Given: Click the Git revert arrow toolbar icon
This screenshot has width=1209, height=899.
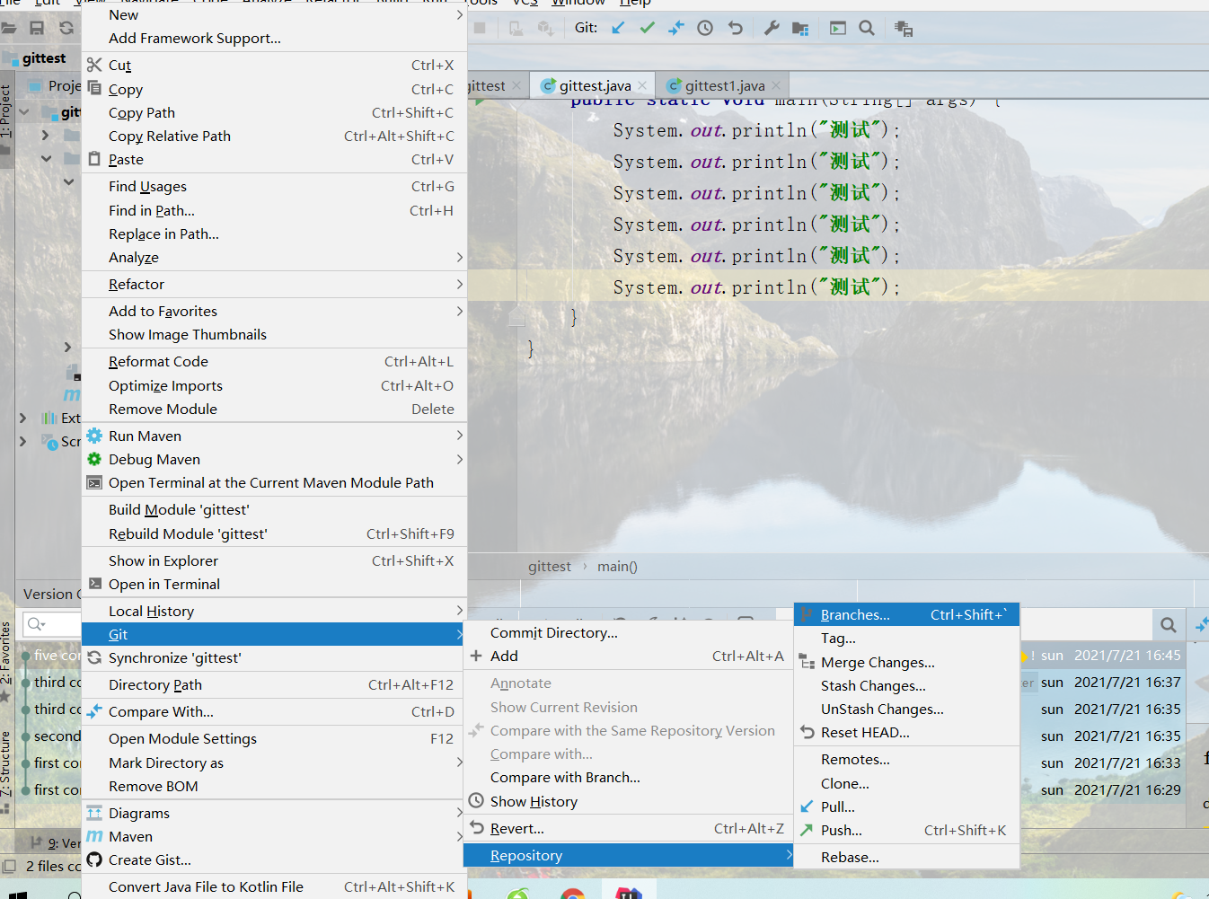Looking at the screenshot, I should pos(735,28).
